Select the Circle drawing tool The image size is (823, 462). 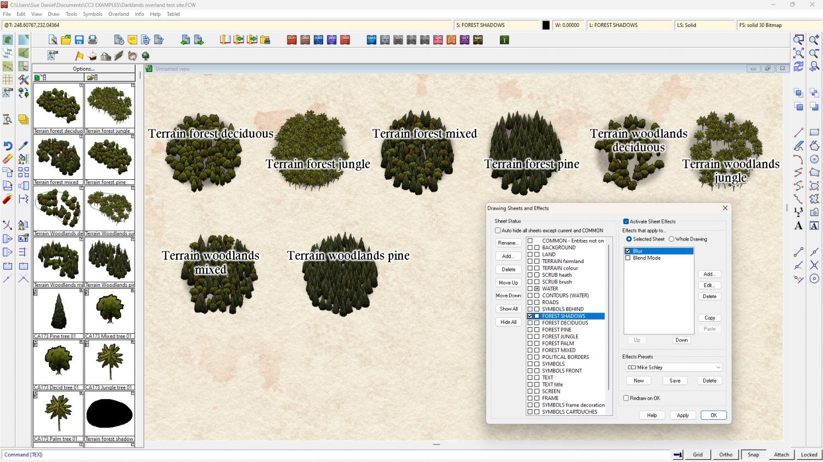[x=814, y=159]
